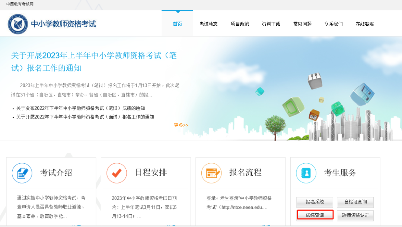This screenshot has width=402, height=227.
Task: Open the 2023 exam registration notice headline
Action: pos(93,61)
